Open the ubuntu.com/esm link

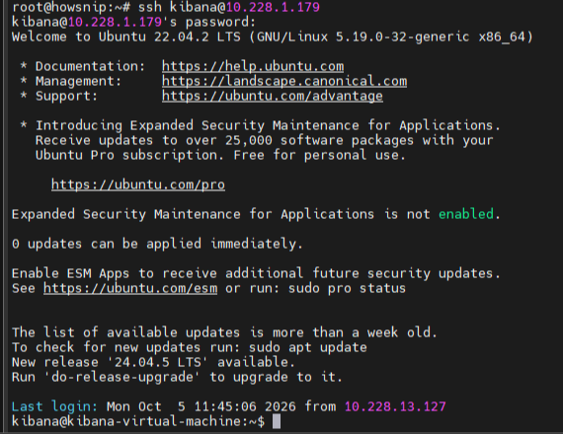(130, 288)
